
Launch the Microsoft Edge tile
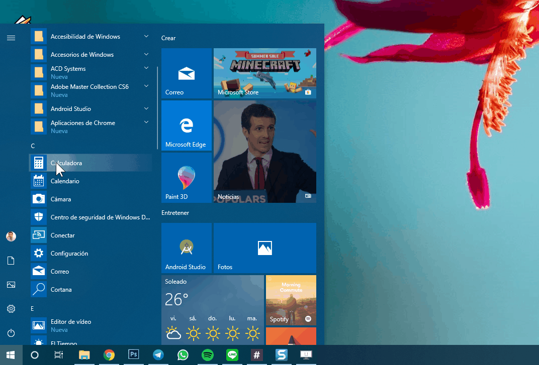click(187, 126)
